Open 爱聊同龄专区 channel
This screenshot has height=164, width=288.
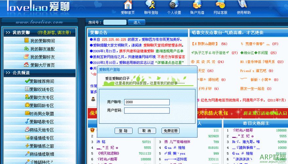[40, 106]
